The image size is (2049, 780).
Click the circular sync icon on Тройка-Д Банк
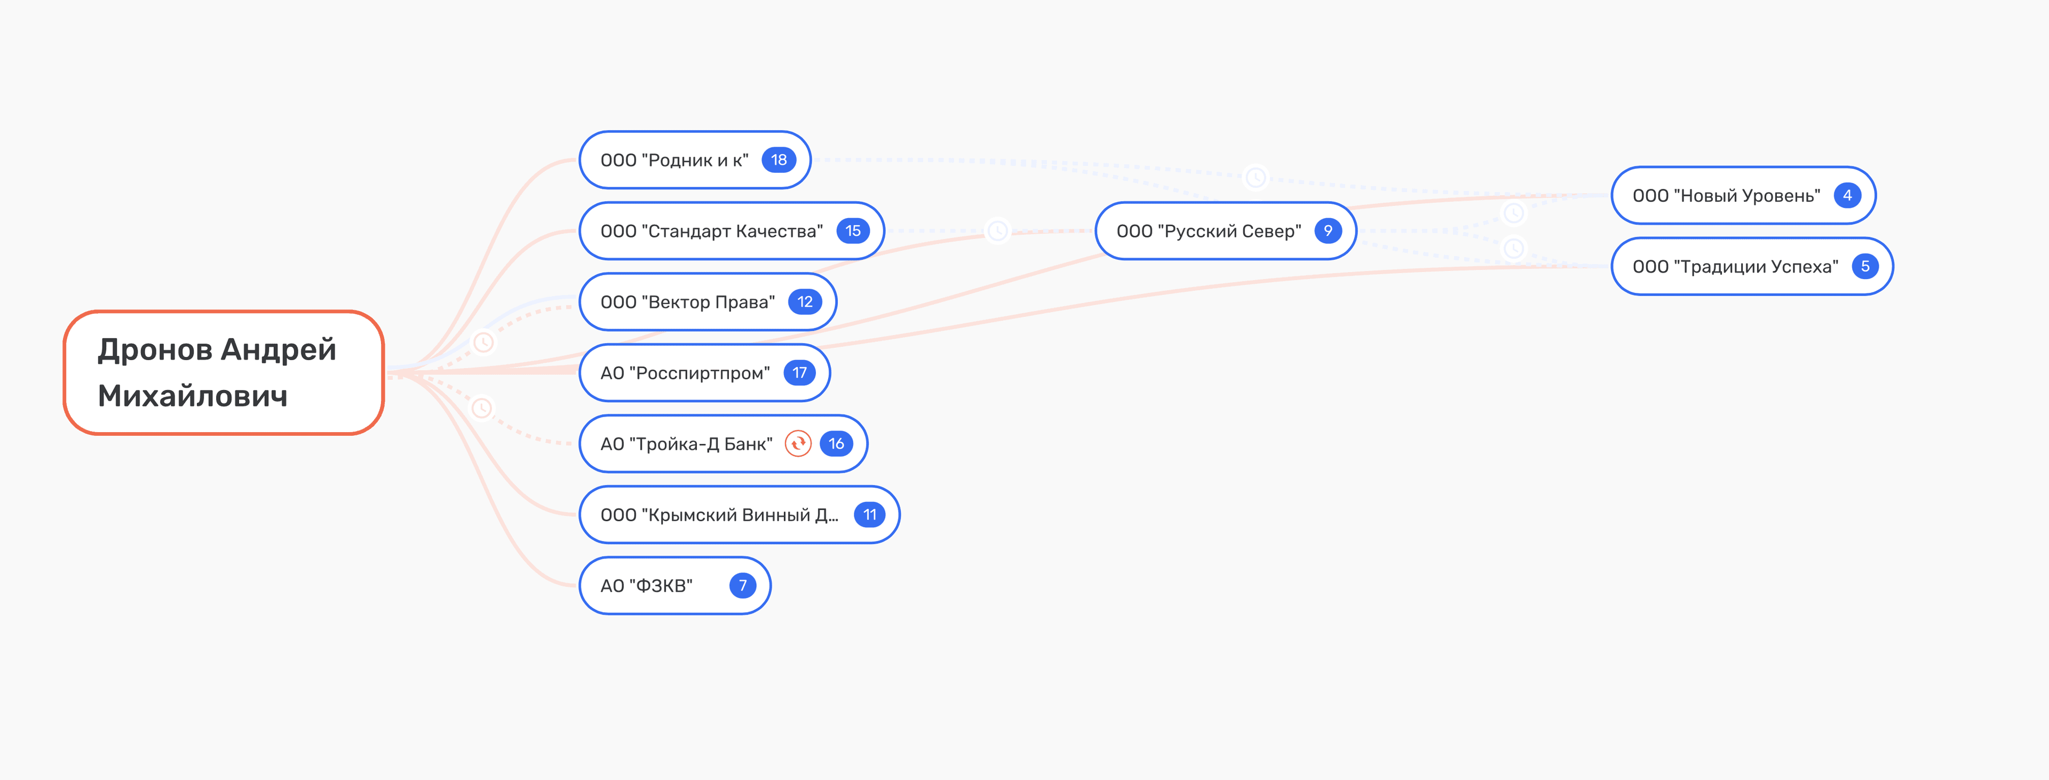pyautogui.click(x=798, y=444)
